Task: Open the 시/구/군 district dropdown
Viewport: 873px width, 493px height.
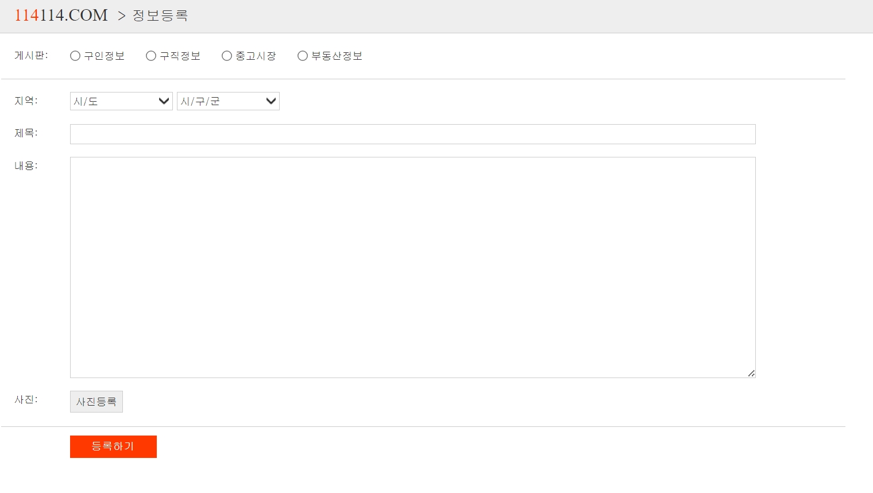Action: point(228,101)
